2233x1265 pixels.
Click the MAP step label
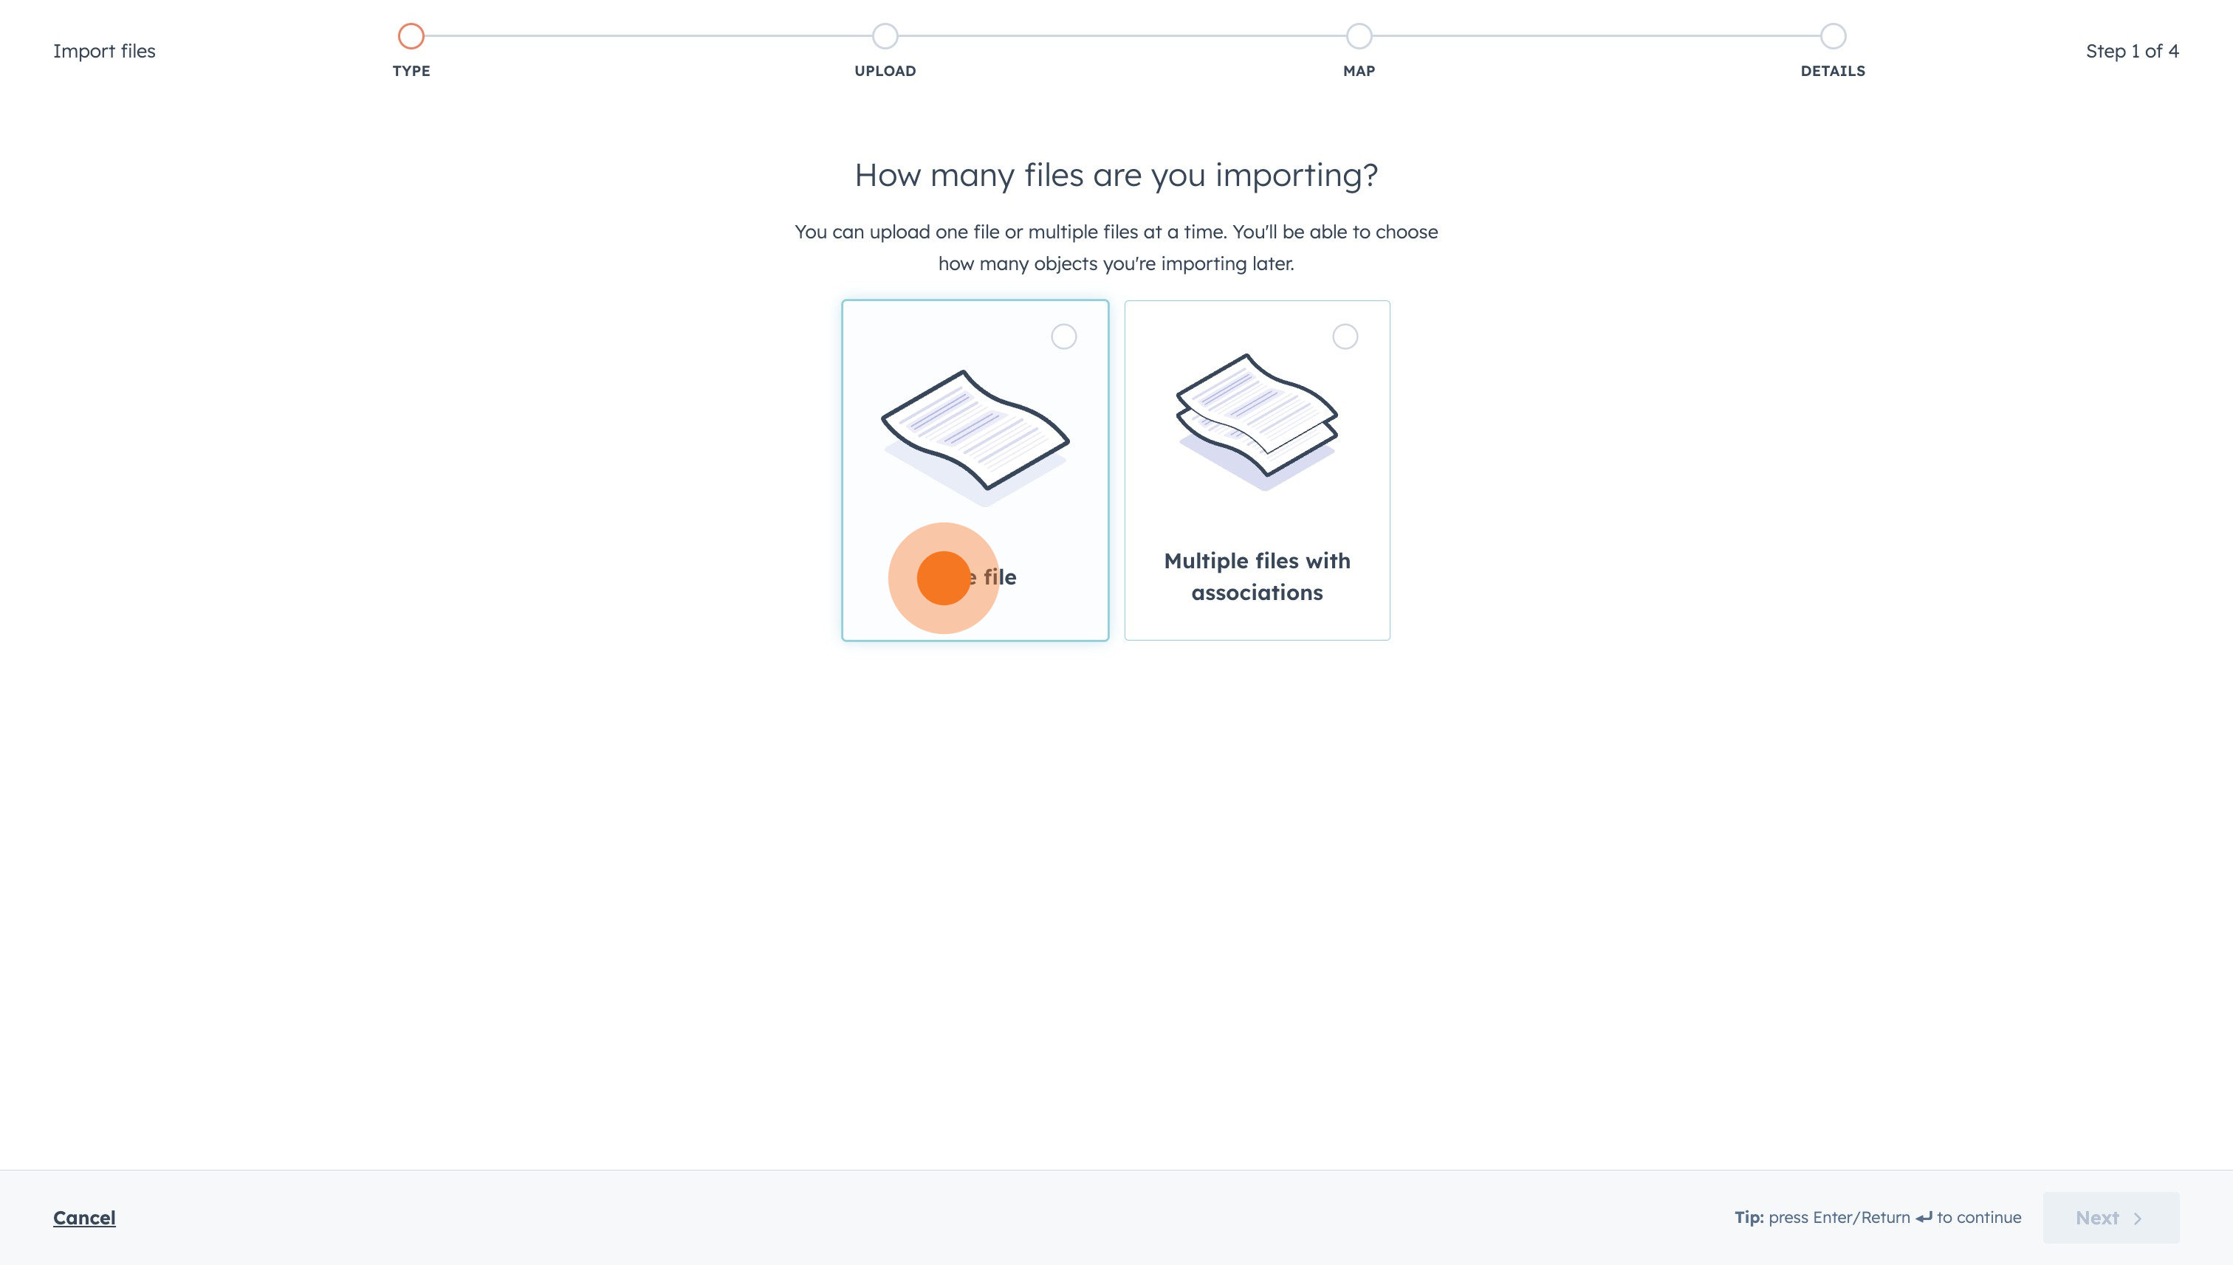click(1359, 72)
